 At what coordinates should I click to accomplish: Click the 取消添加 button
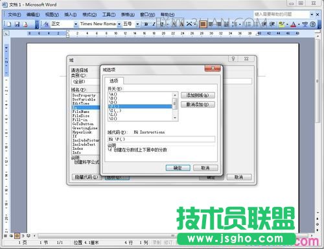(x=198, y=104)
